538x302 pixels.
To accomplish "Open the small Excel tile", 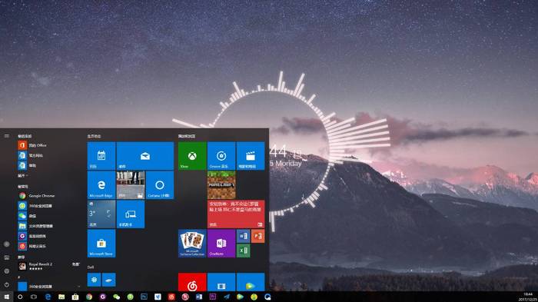I will [244, 251].
